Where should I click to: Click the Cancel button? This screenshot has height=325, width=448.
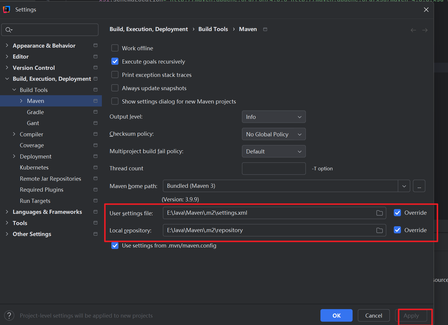tap(374, 316)
